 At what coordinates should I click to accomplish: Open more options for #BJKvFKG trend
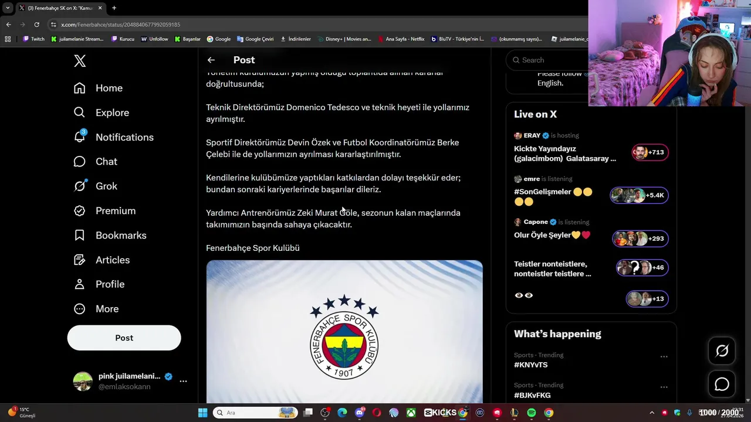click(x=664, y=387)
